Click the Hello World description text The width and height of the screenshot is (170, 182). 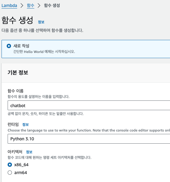pyautogui.click(x=44, y=52)
